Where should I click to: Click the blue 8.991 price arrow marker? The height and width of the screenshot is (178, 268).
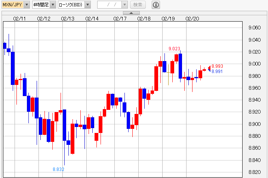click(209, 70)
